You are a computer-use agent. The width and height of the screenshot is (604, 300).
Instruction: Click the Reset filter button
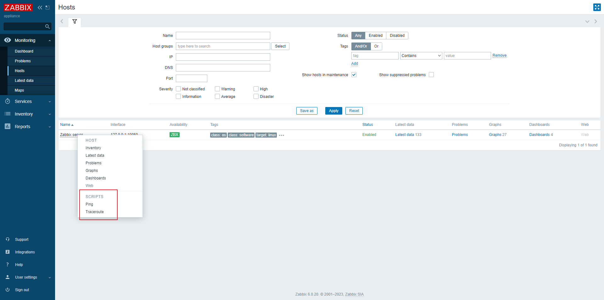[354, 111]
